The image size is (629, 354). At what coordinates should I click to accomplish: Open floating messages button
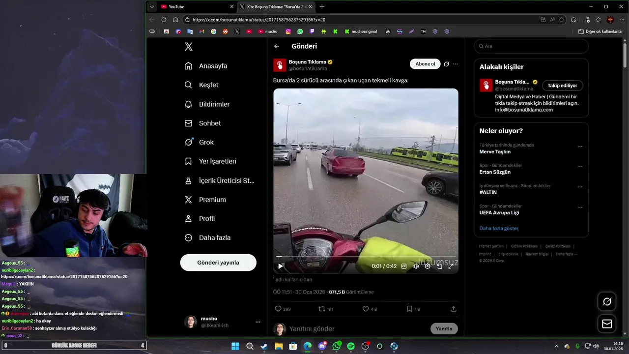point(607,324)
